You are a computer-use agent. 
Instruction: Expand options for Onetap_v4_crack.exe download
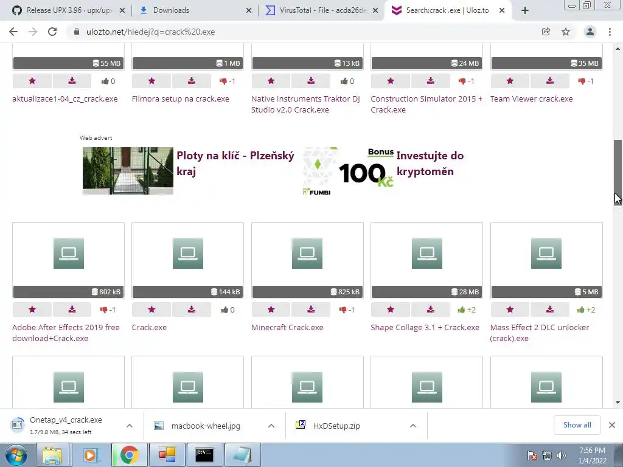130,426
